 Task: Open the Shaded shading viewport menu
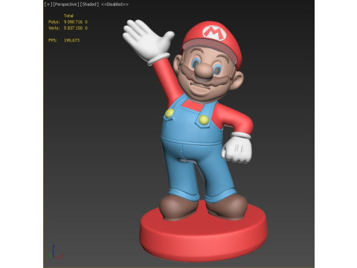(x=89, y=4)
